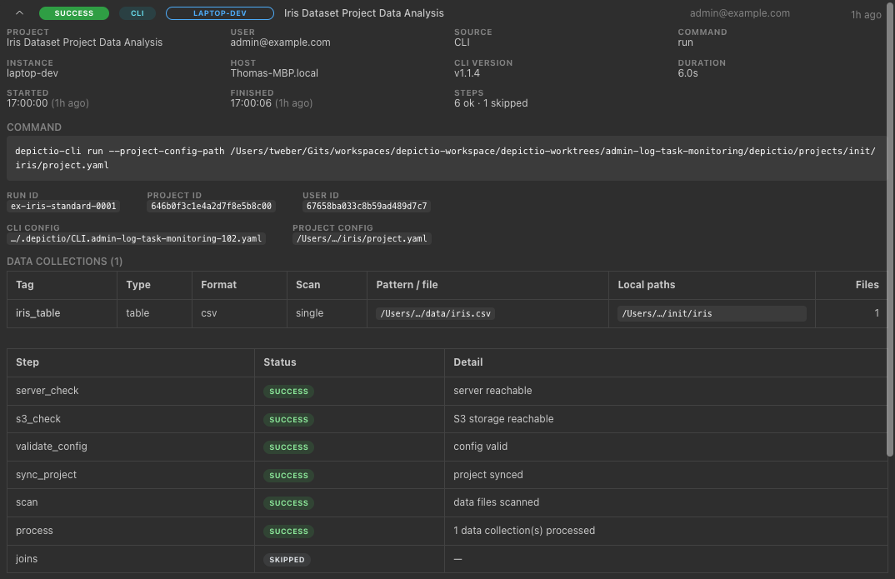Click instance value laptop-dev
The width and height of the screenshot is (895, 579).
click(x=32, y=73)
